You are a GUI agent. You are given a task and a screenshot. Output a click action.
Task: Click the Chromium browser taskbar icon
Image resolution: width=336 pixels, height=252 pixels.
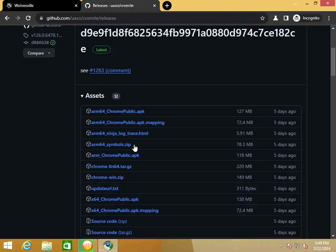click(x=108, y=245)
